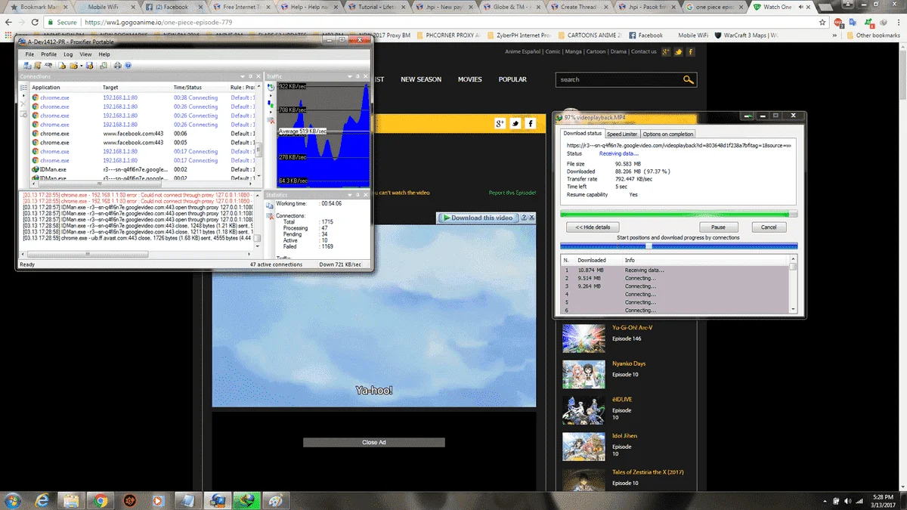Click the bookmark star in Chrome address bar
This screenshot has height=510, width=907.
pos(821,23)
